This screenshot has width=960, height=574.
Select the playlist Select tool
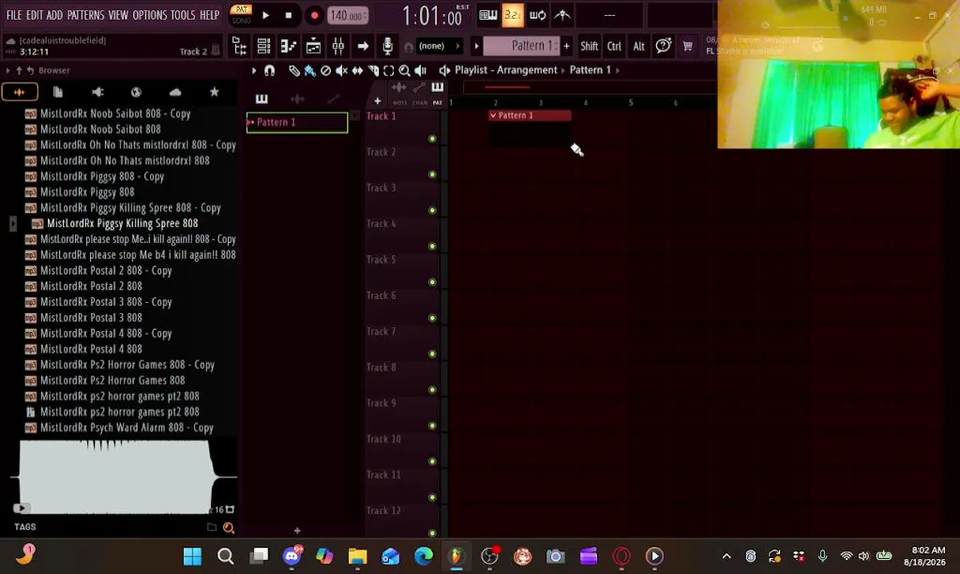pos(388,71)
